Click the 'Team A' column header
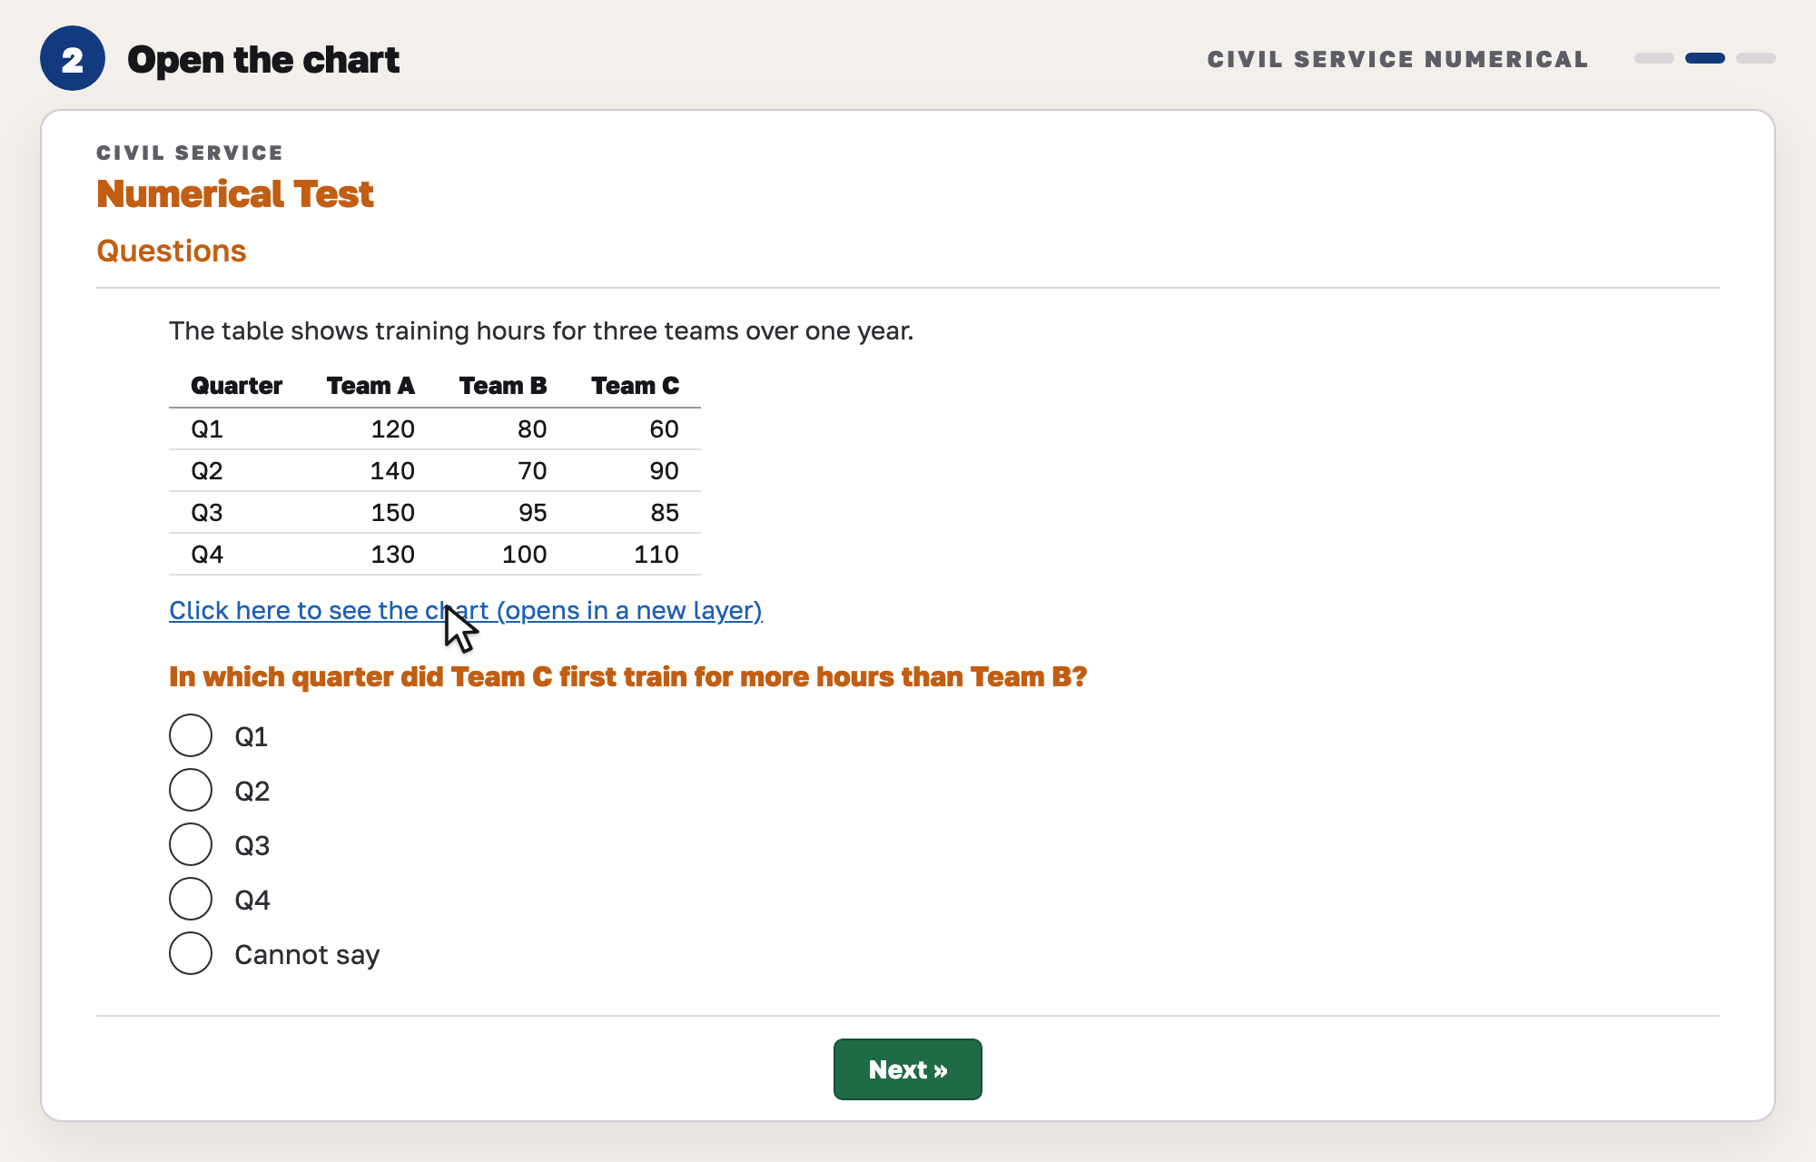Screen dimensions: 1816x1162 (x=370, y=386)
